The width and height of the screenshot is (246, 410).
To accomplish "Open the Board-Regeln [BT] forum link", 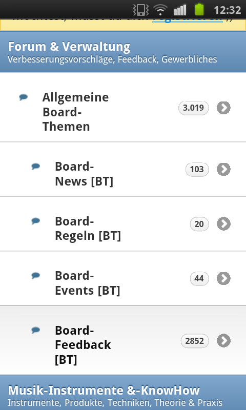I will 88,229.
